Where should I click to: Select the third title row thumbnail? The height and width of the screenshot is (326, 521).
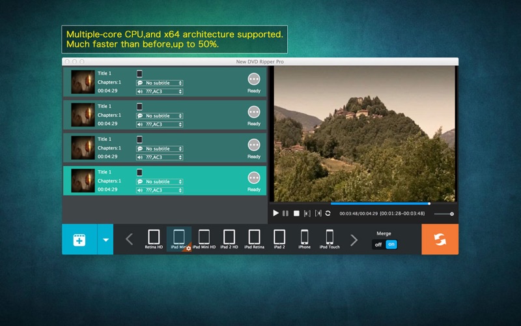coord(83,148)
